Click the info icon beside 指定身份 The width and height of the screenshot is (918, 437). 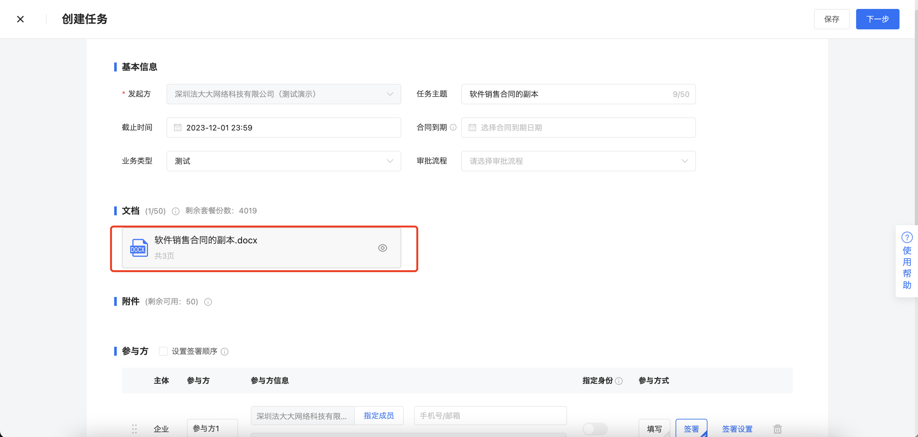(619, 381)
